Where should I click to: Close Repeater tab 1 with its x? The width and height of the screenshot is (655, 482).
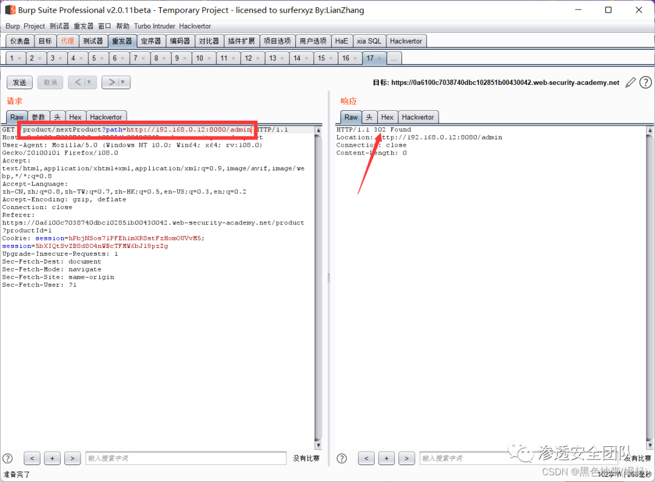(19, 58)
